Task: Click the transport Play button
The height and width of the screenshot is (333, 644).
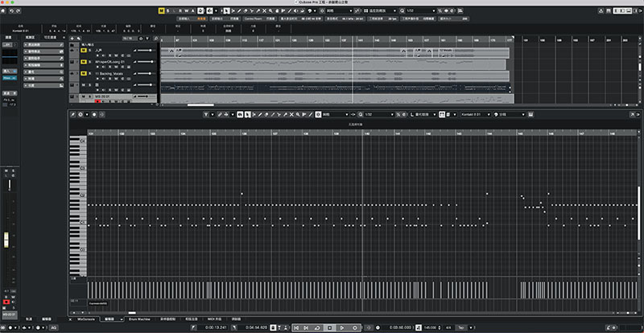Action: pos(342,327)
